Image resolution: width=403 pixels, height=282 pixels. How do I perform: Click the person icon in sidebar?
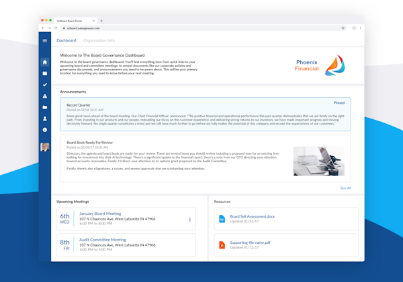click(45, 119)
